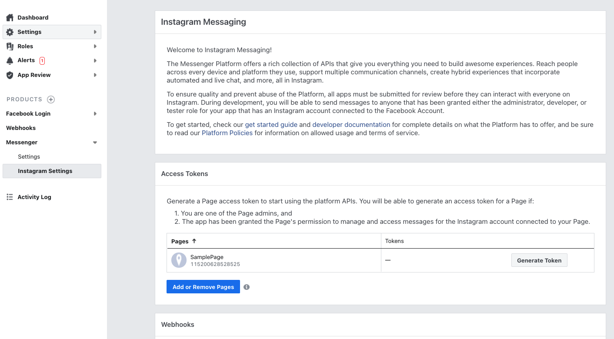Select Instagram Settings under Messenger
This screenshot has height=339, width=614.
(45, 171)
